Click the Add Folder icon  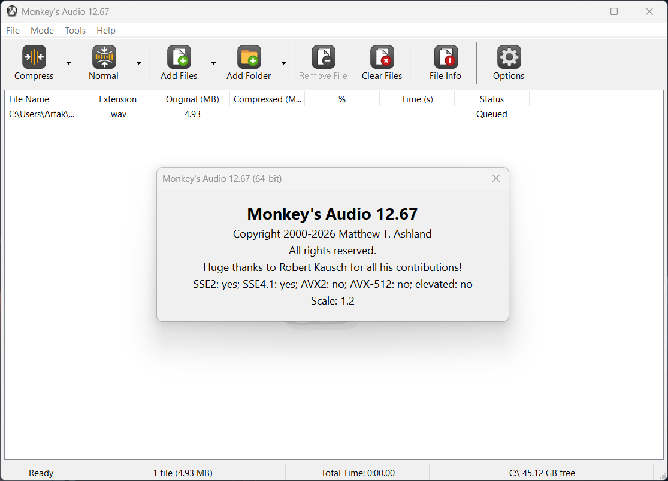(x=249, y=57)
